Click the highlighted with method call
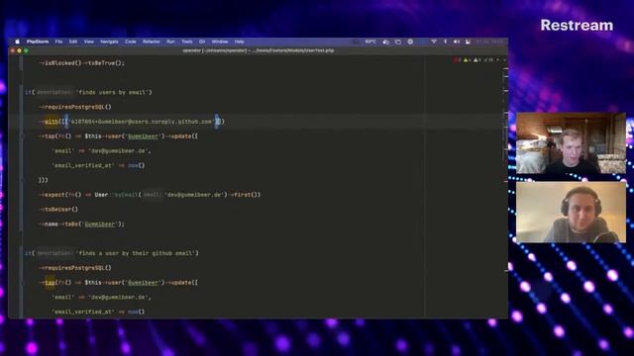634x356 pixels. 51,122
